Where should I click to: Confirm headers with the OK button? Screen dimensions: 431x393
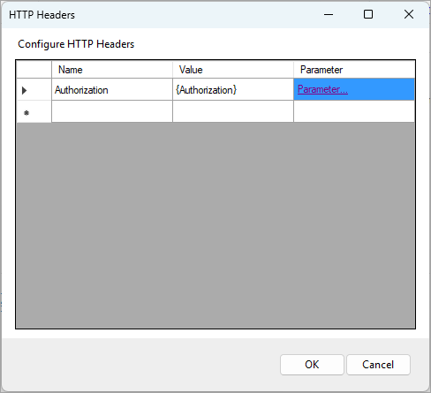coord(312,365)
